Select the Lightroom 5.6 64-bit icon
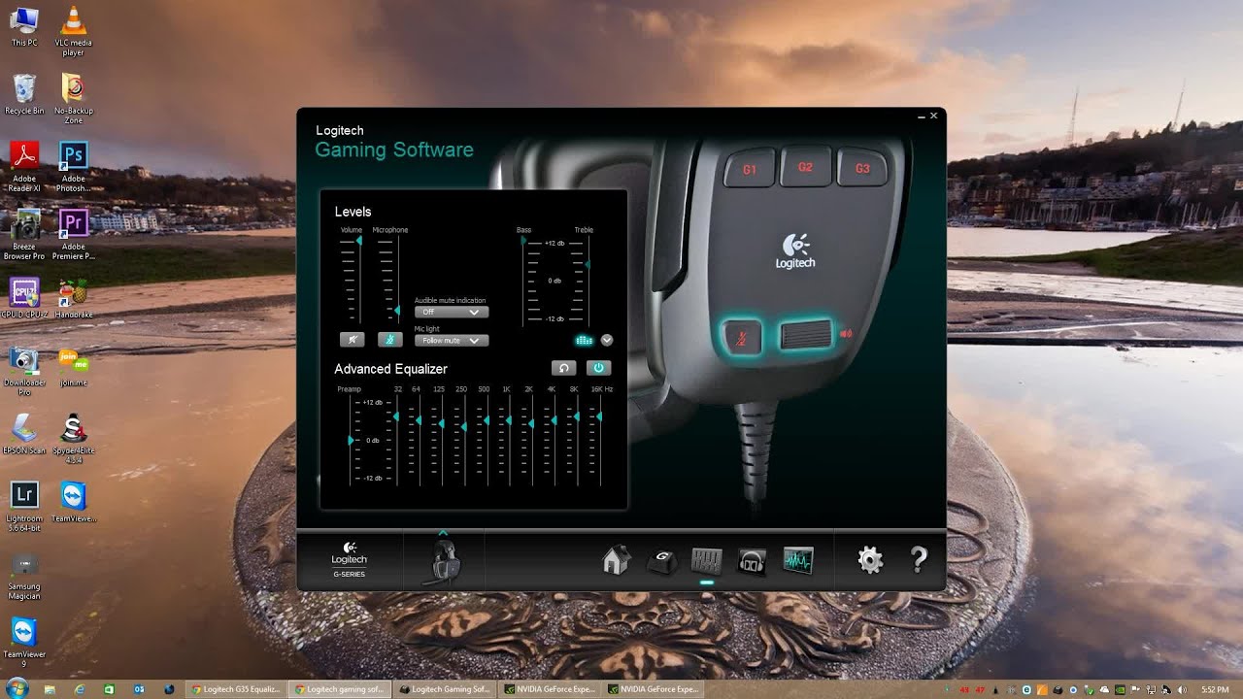 pyautogui.click(x=24, y=506)
